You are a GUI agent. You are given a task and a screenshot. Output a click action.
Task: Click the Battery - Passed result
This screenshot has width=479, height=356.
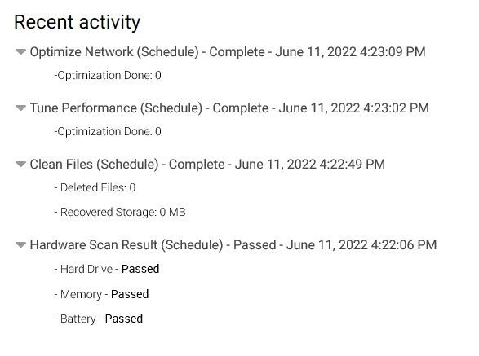click(99, 319)
